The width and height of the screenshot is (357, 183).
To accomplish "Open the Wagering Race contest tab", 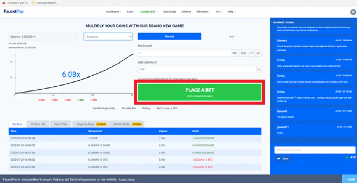I will point(91,124).
